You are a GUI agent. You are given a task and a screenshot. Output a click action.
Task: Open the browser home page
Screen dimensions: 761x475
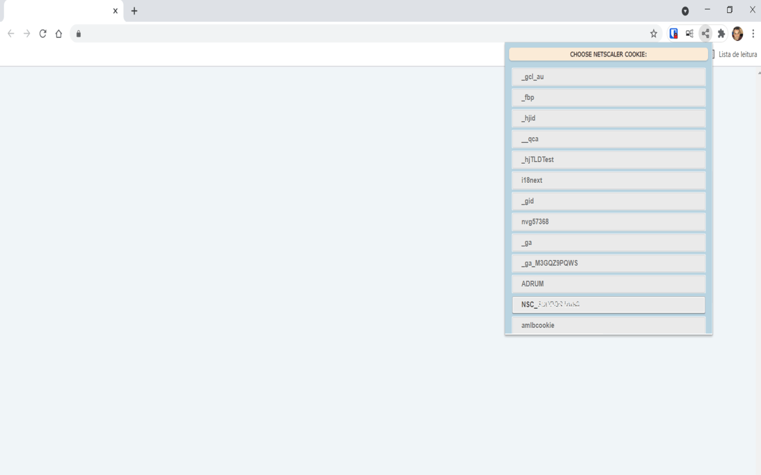pyautogui.click(x=58, y=34)
